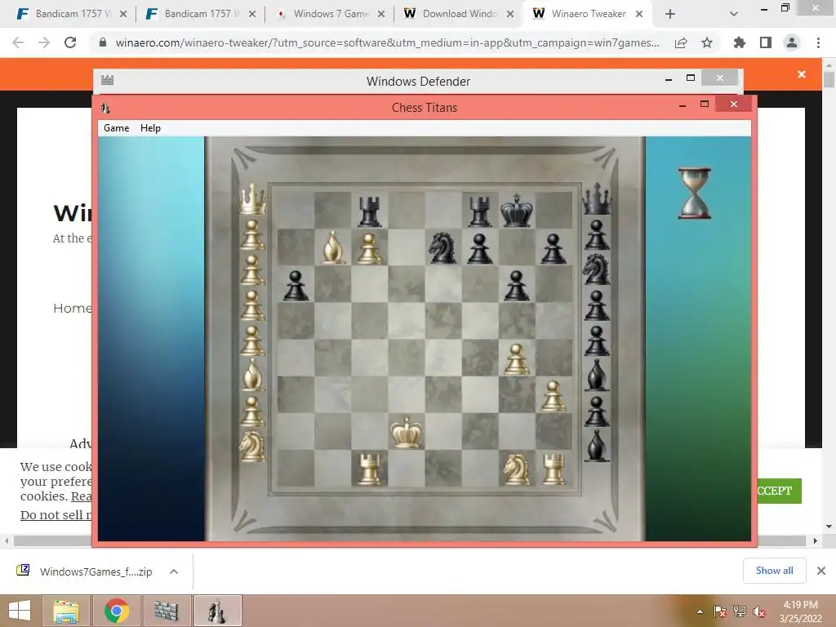Toggle the Chrome side panel

click(x=766, y=42)
